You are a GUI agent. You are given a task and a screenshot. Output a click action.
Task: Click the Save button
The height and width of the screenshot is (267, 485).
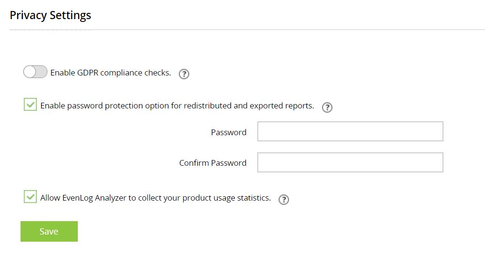click(49, 231)
